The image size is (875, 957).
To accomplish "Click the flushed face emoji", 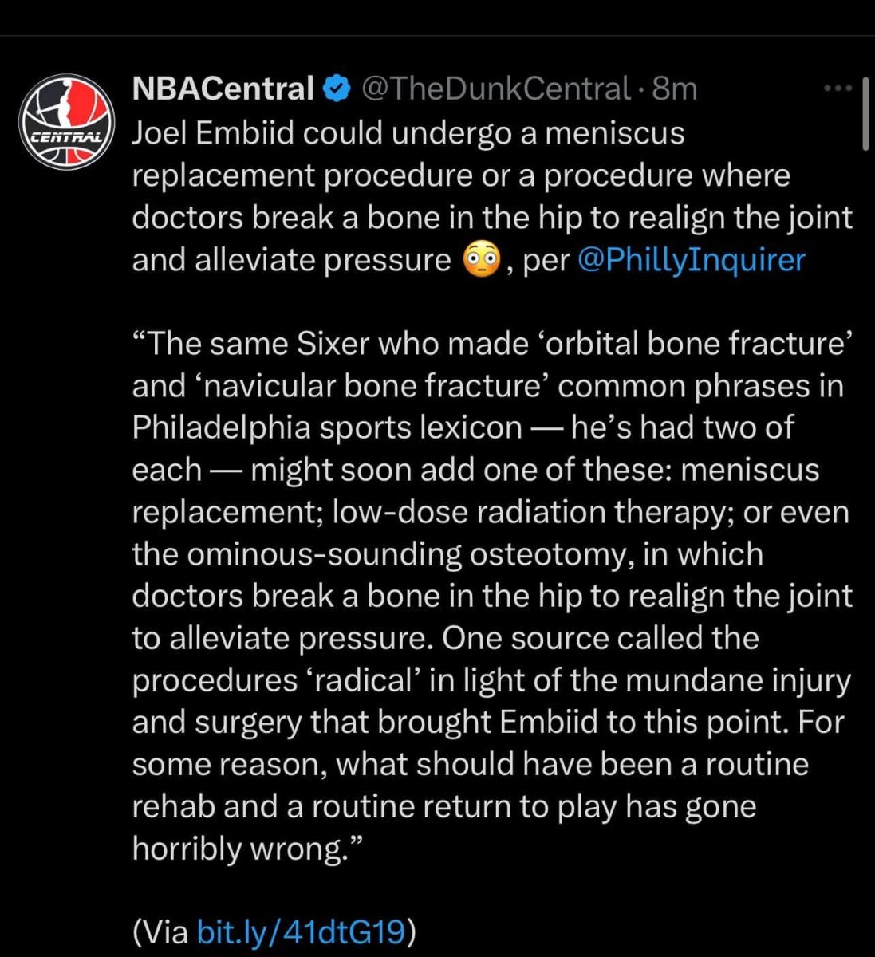I will click(481, 260).
